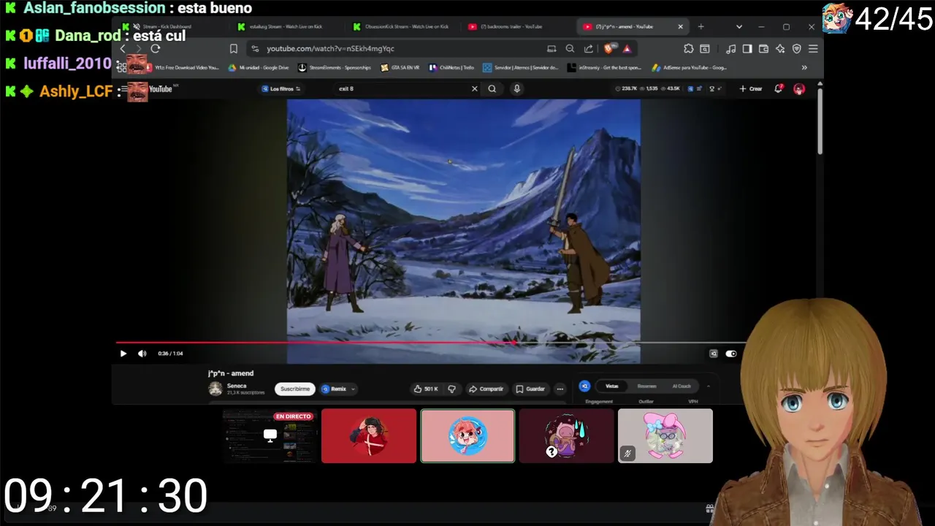Open the Los filtros dropdown
Viewport: 935px width, 526px height.
point(281,88)
